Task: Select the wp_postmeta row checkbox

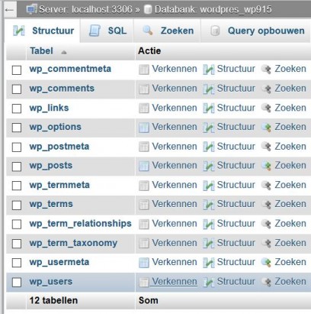Action: pos(17,147)
